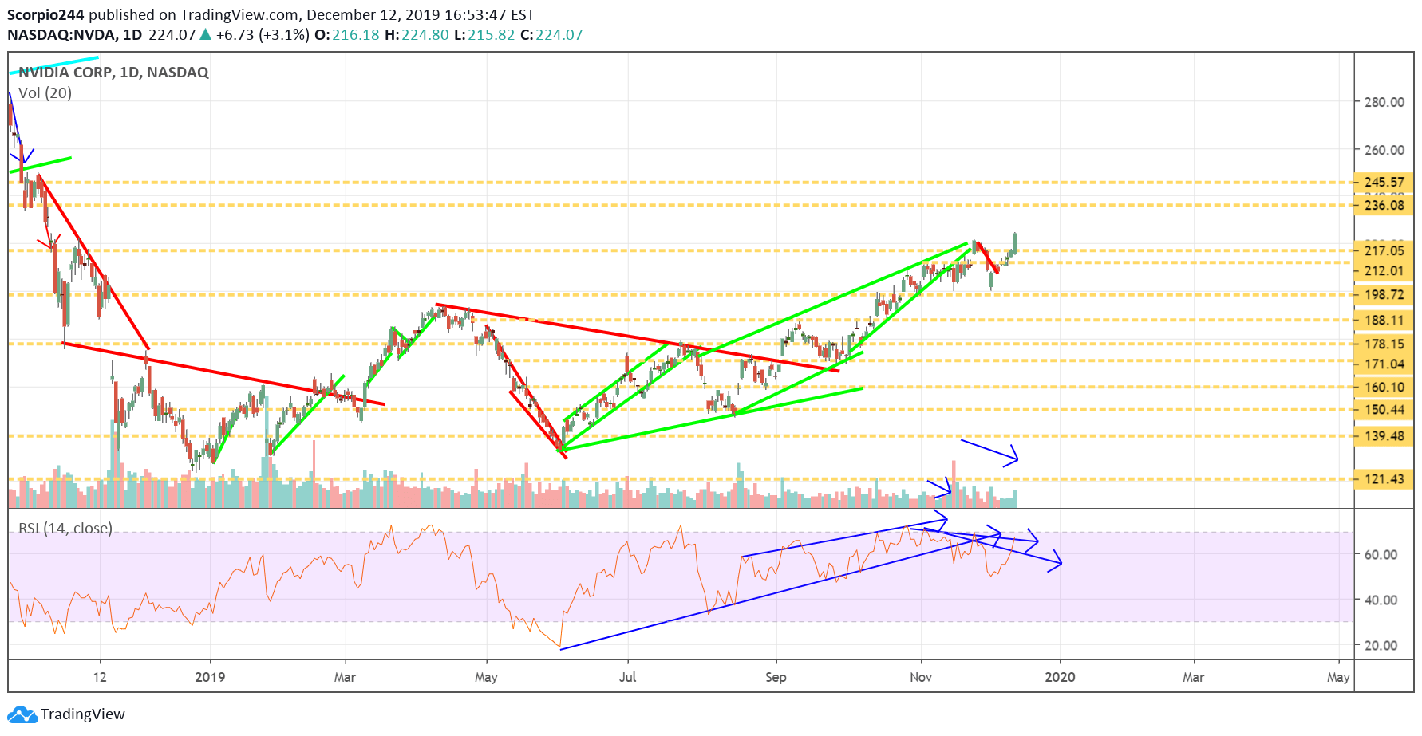Click the NVIDIA CORP, 1D, NASDAQ legend
The image size is (1422, 736).
click(113, 72)
